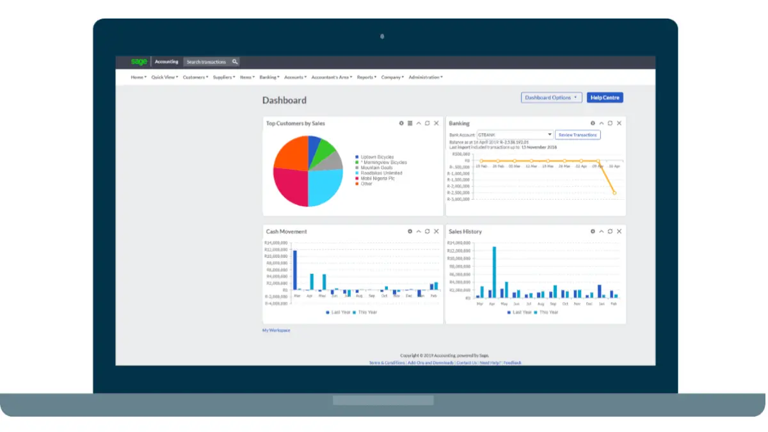Open the Dashboard Options dropdown
Screen dimensions: 768x432
point(551,97)
